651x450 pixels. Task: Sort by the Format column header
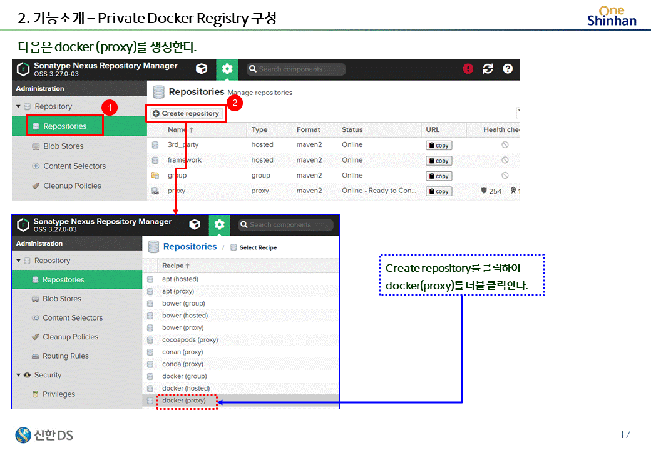[314, 130]
